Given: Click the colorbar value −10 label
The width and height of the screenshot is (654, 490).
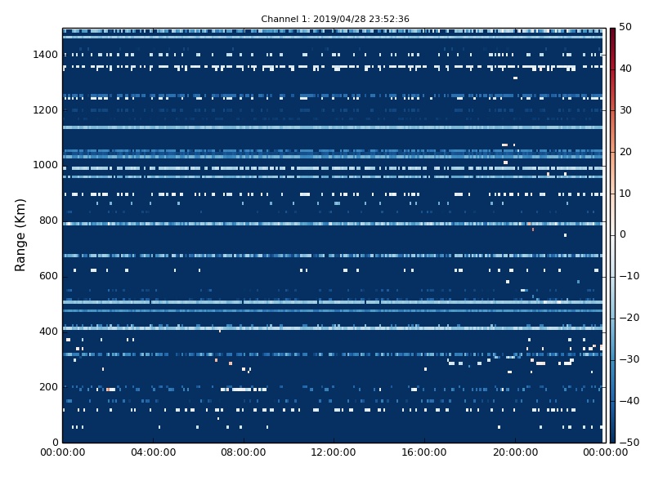Looking at the screenshot, I should click(629, 276).
